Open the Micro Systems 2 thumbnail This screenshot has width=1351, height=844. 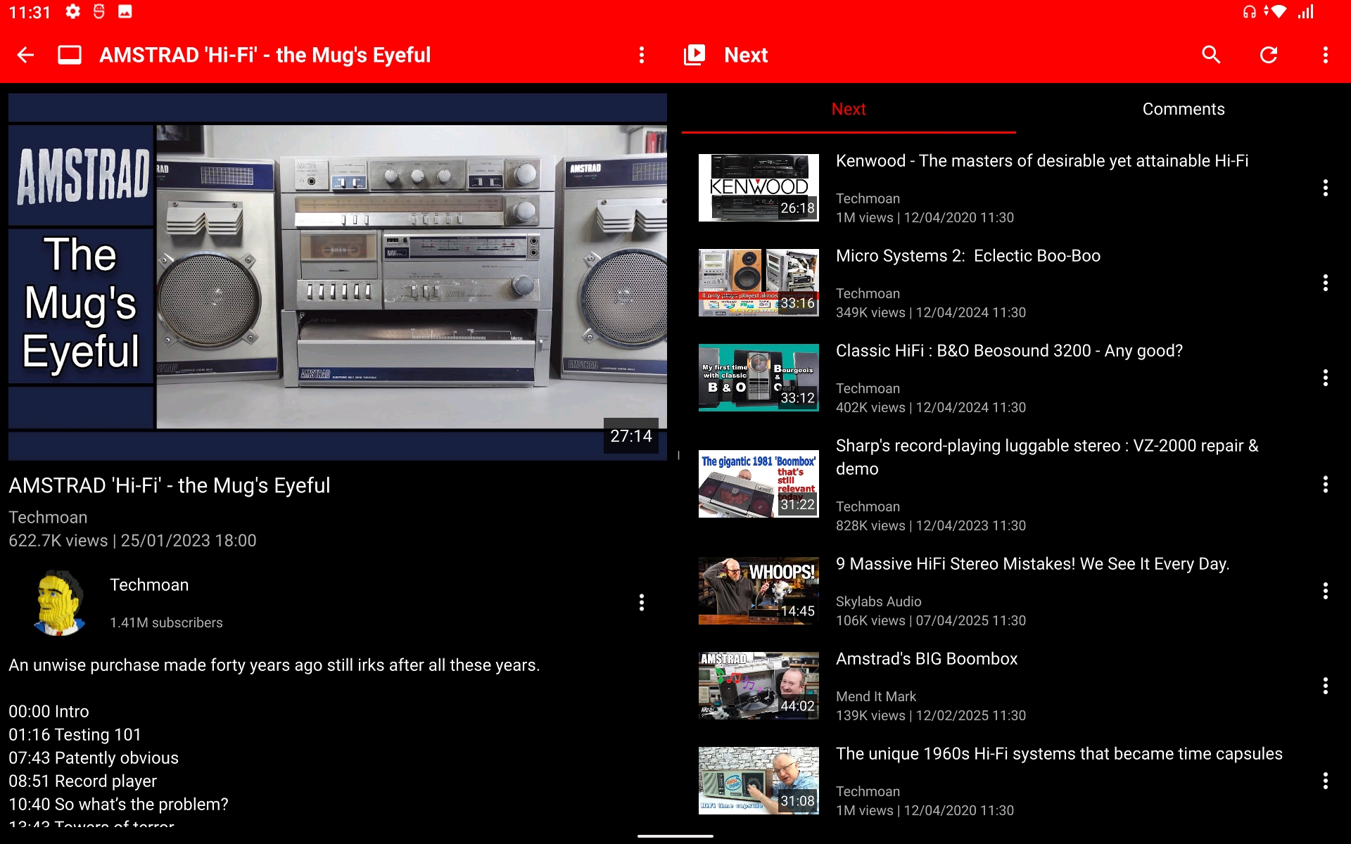pyautogui.click(x=759, y=283)
